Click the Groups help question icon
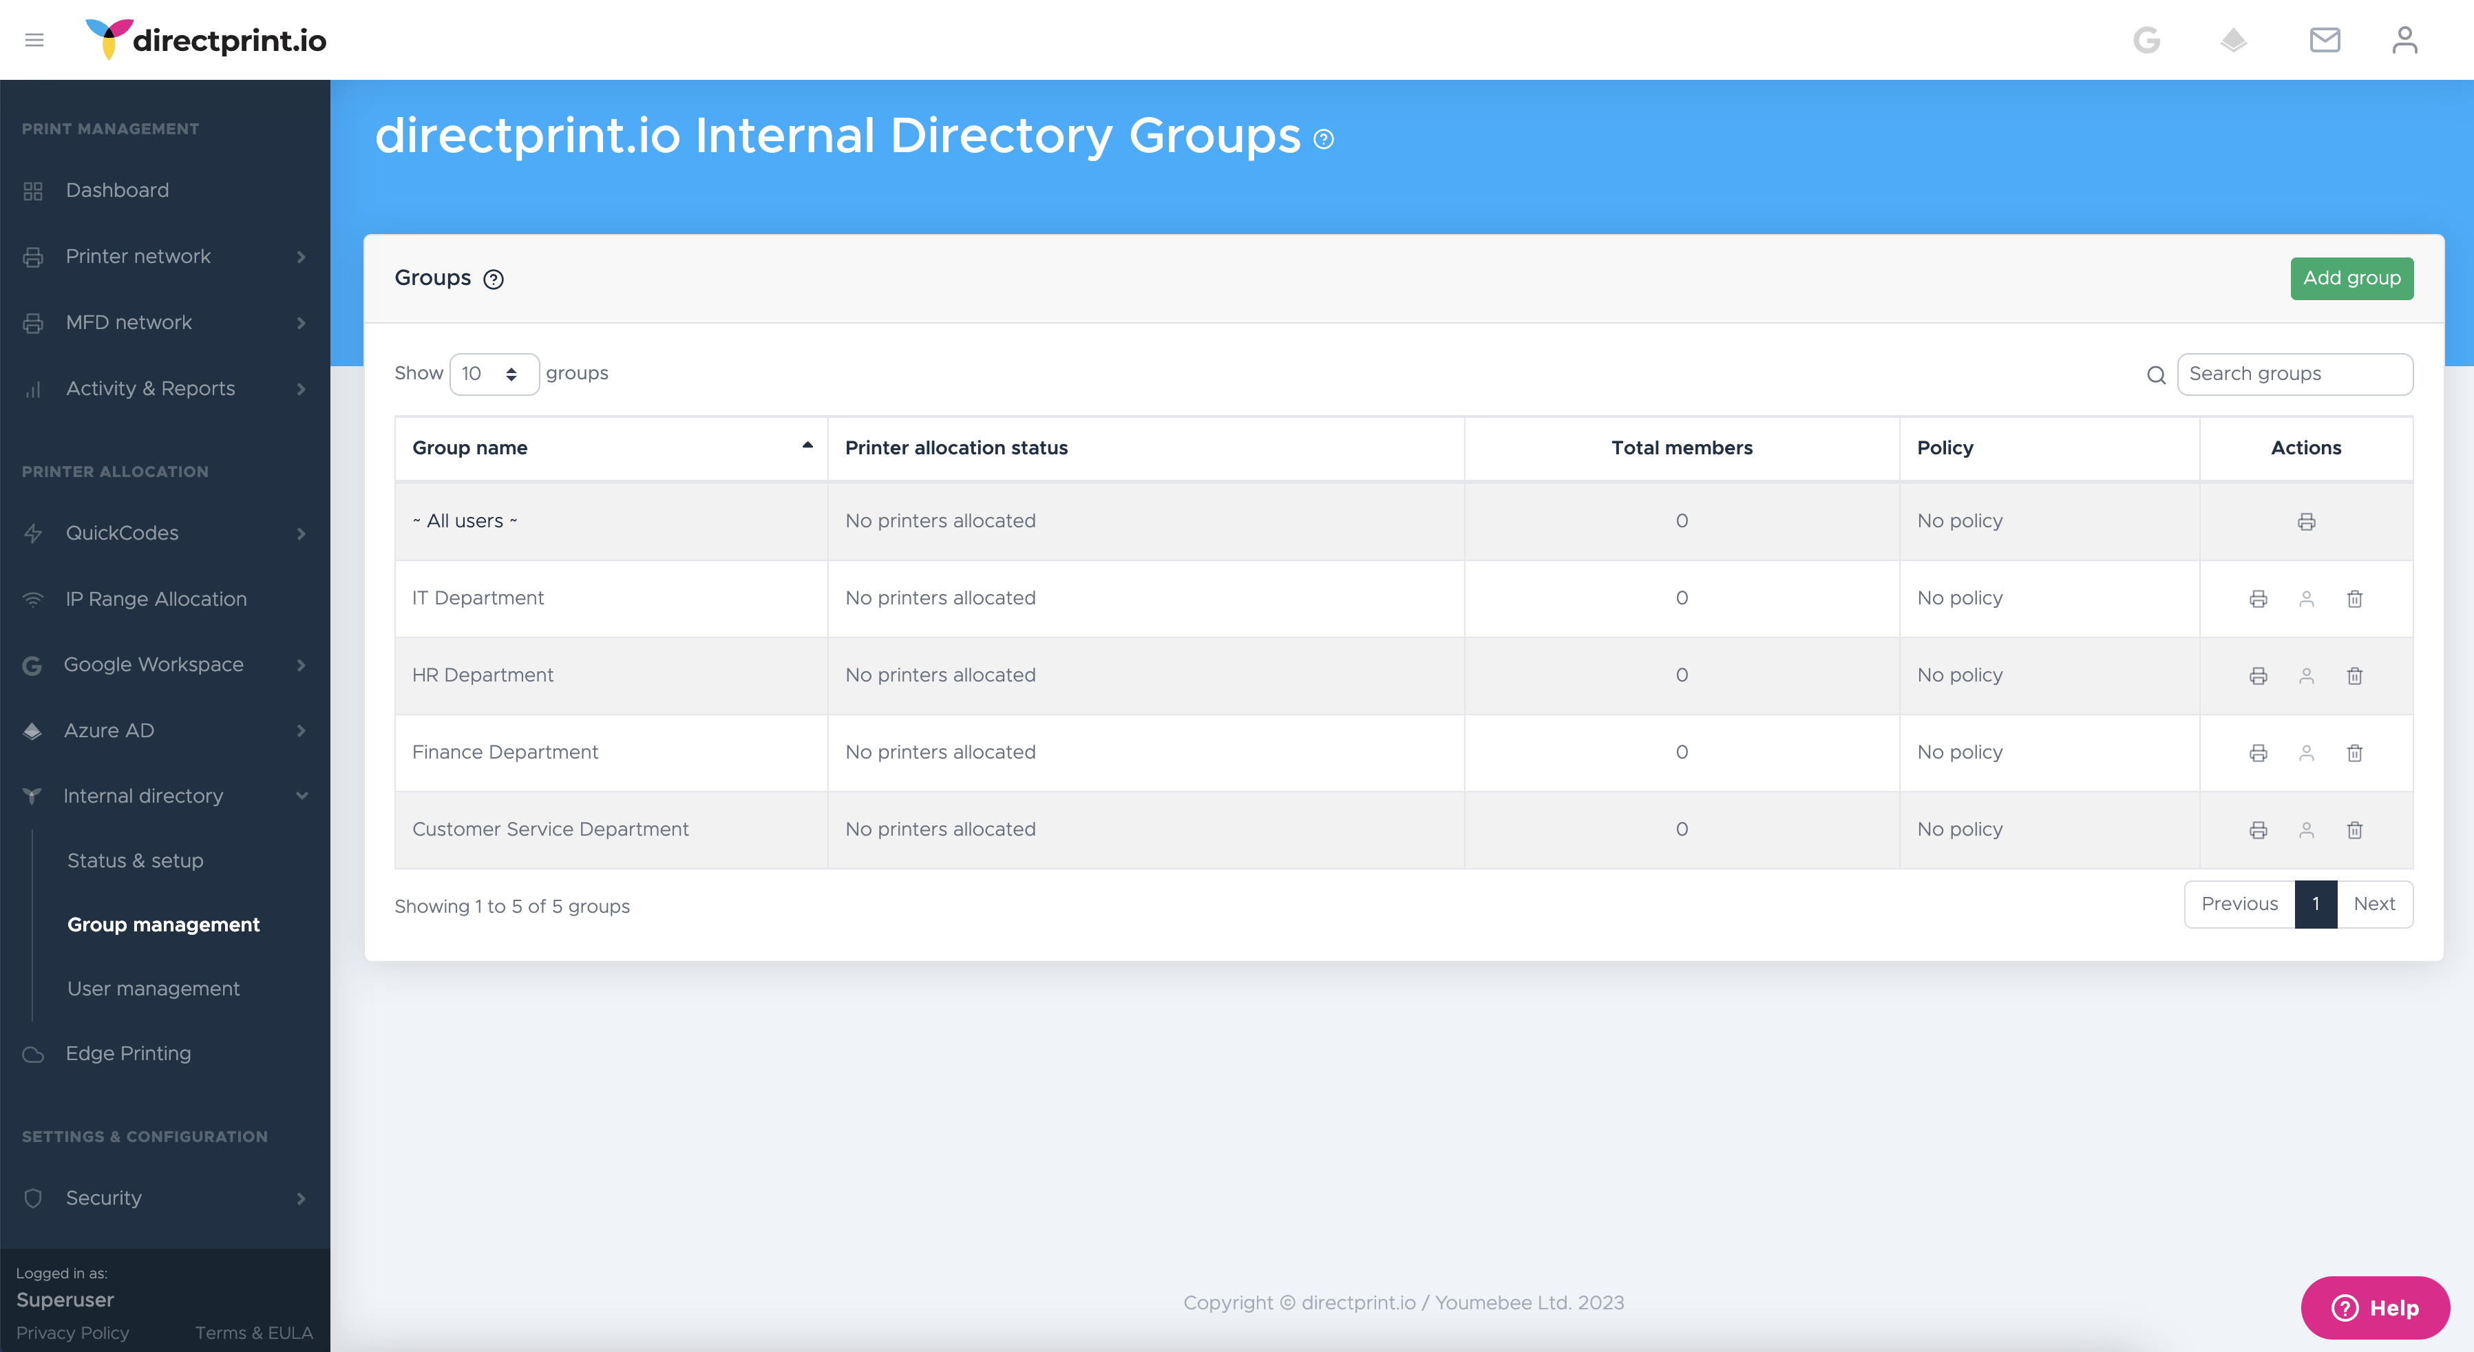 (494, 279)
